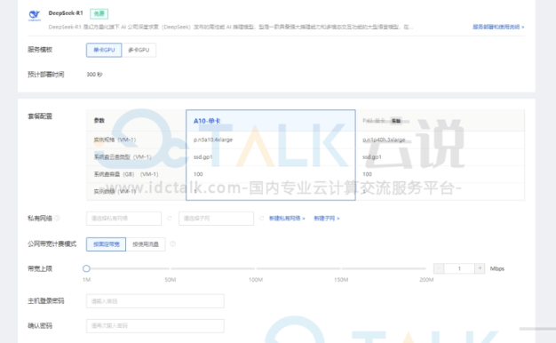Select the 单卡GPU service template
This screenshot has width=556, height=343.
[x=104, y=50]
